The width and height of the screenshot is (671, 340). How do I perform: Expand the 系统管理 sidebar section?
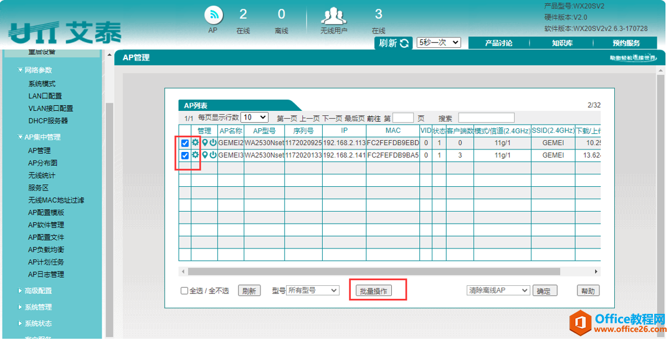click(35, 307)
